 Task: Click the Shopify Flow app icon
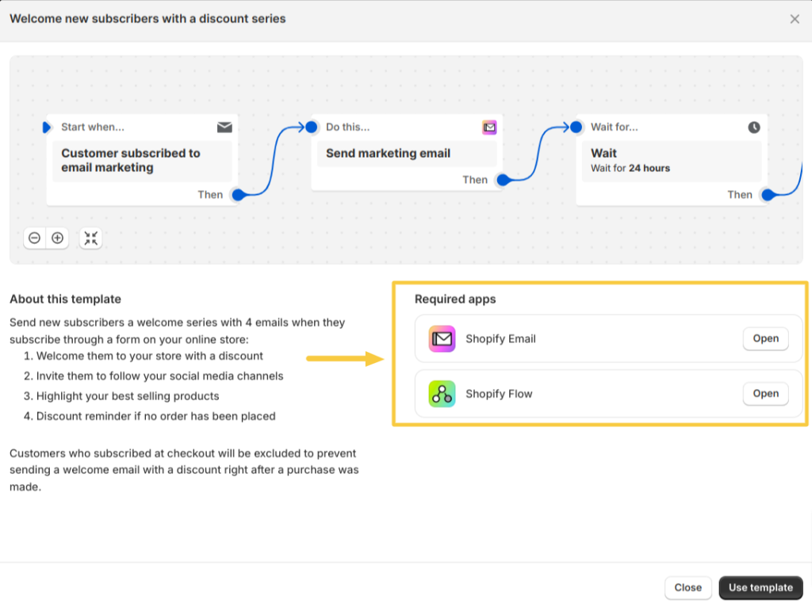point(442,394)
